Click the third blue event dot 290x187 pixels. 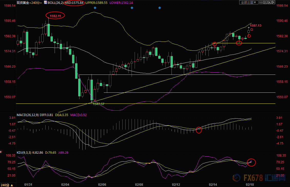point(159,8)
